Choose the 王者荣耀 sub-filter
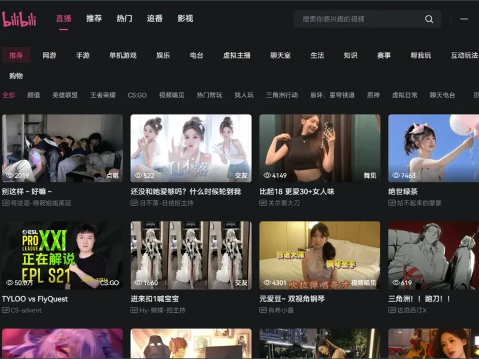Image resolution: width=479 pixels, height=359 pixels. click(x=103, y=95)
